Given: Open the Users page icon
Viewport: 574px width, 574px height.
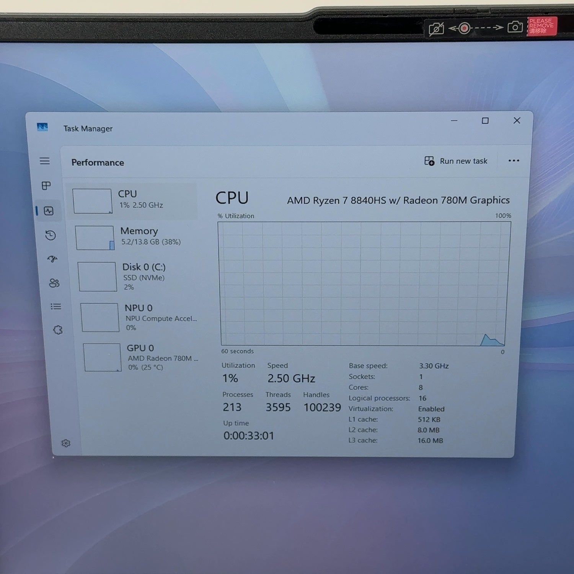Looking at the screenshot, I should click(x=54, y=283).
